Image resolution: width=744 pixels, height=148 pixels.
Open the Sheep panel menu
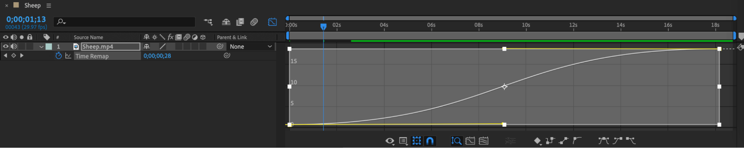coord(49,6)
